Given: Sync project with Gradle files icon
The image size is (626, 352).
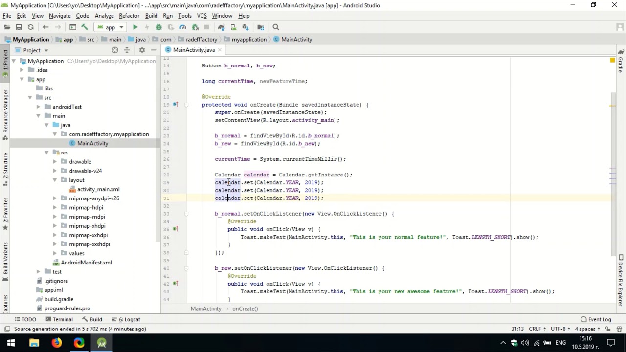Looking at the screenshot, I should click(222, 27).
